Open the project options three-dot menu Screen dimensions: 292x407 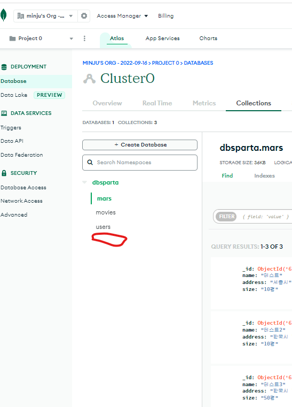click(84, 39)
